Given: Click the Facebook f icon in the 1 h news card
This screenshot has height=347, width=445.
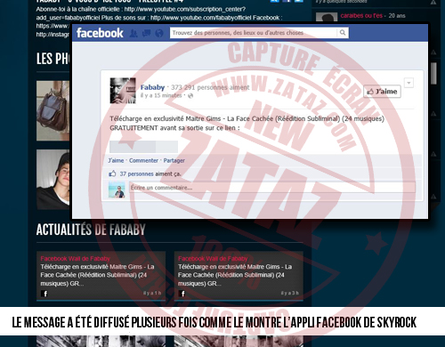Looking at the screenshot, I should [44, 294].
